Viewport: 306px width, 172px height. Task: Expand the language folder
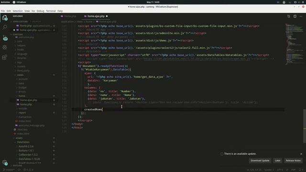click(x=22, y=54)
